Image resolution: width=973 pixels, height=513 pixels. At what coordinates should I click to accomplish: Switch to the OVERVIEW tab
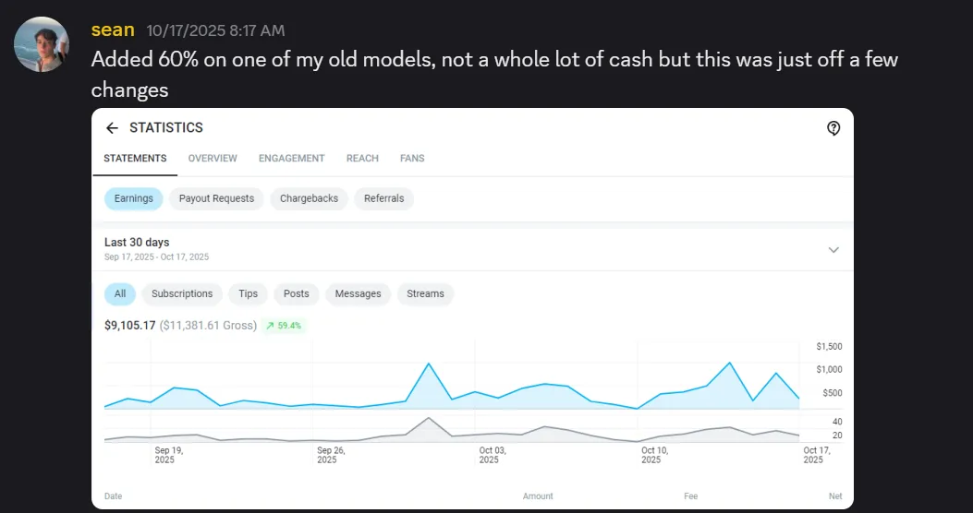[x=213, y=159]
